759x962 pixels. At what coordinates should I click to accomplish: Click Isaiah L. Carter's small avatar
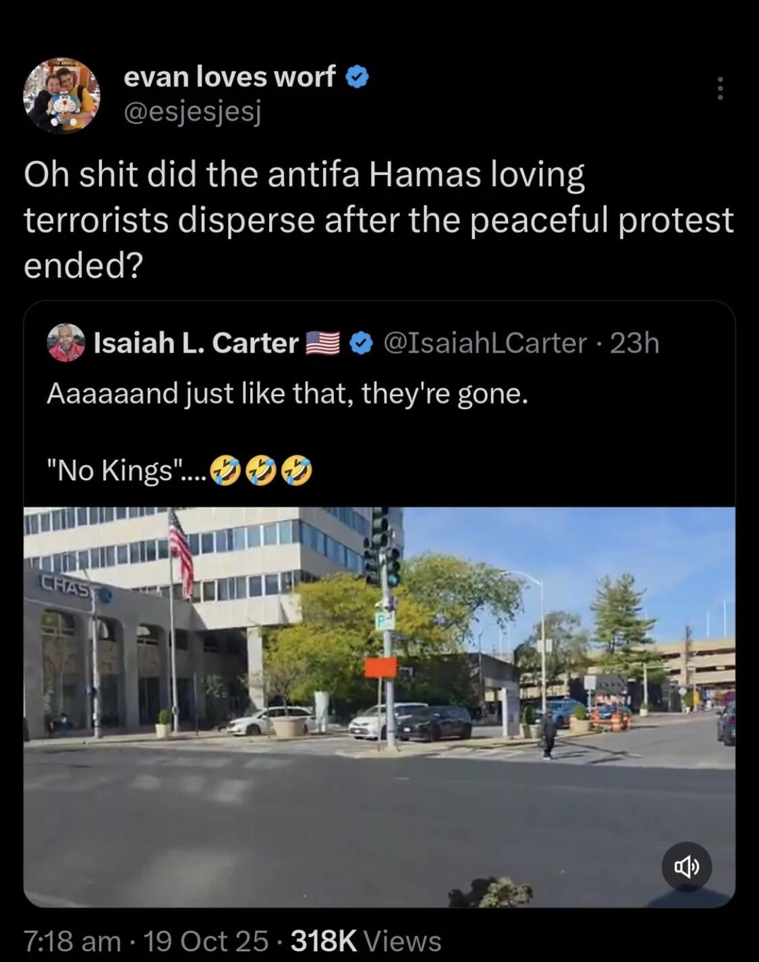click(x=65, y=343)
